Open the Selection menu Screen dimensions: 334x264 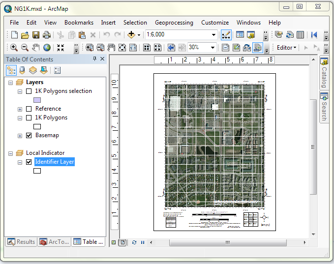click(x=135, y=23)
